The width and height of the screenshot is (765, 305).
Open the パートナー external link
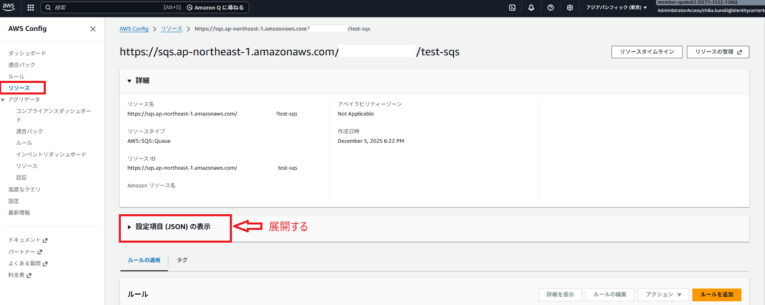26,252
